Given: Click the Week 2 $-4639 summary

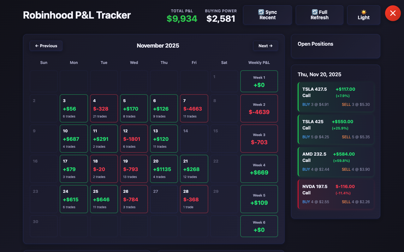Looking at the screenshot, I should pos(259,108).
